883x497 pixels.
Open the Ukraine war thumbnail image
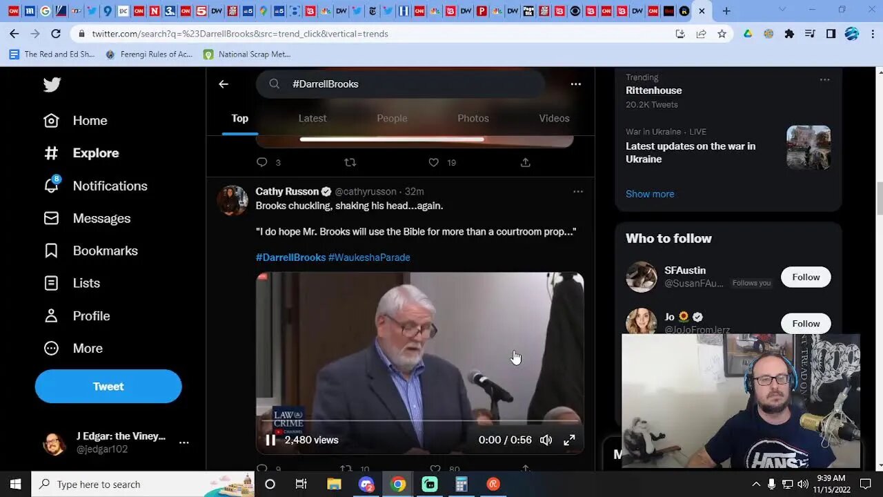pyautogui.click(x=808, y=147)
